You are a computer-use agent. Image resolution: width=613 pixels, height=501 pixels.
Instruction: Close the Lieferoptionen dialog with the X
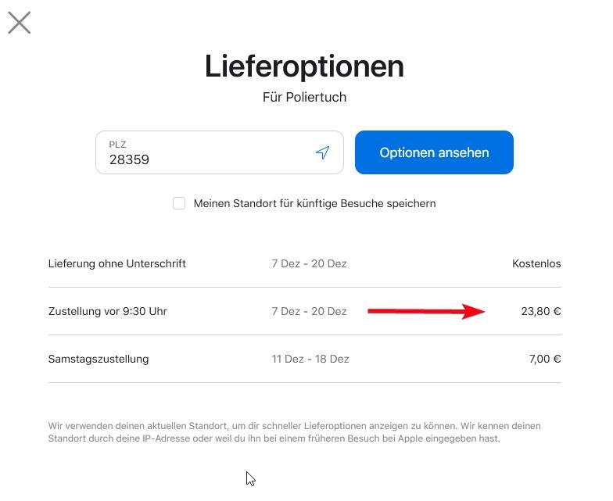pos(19,23)
